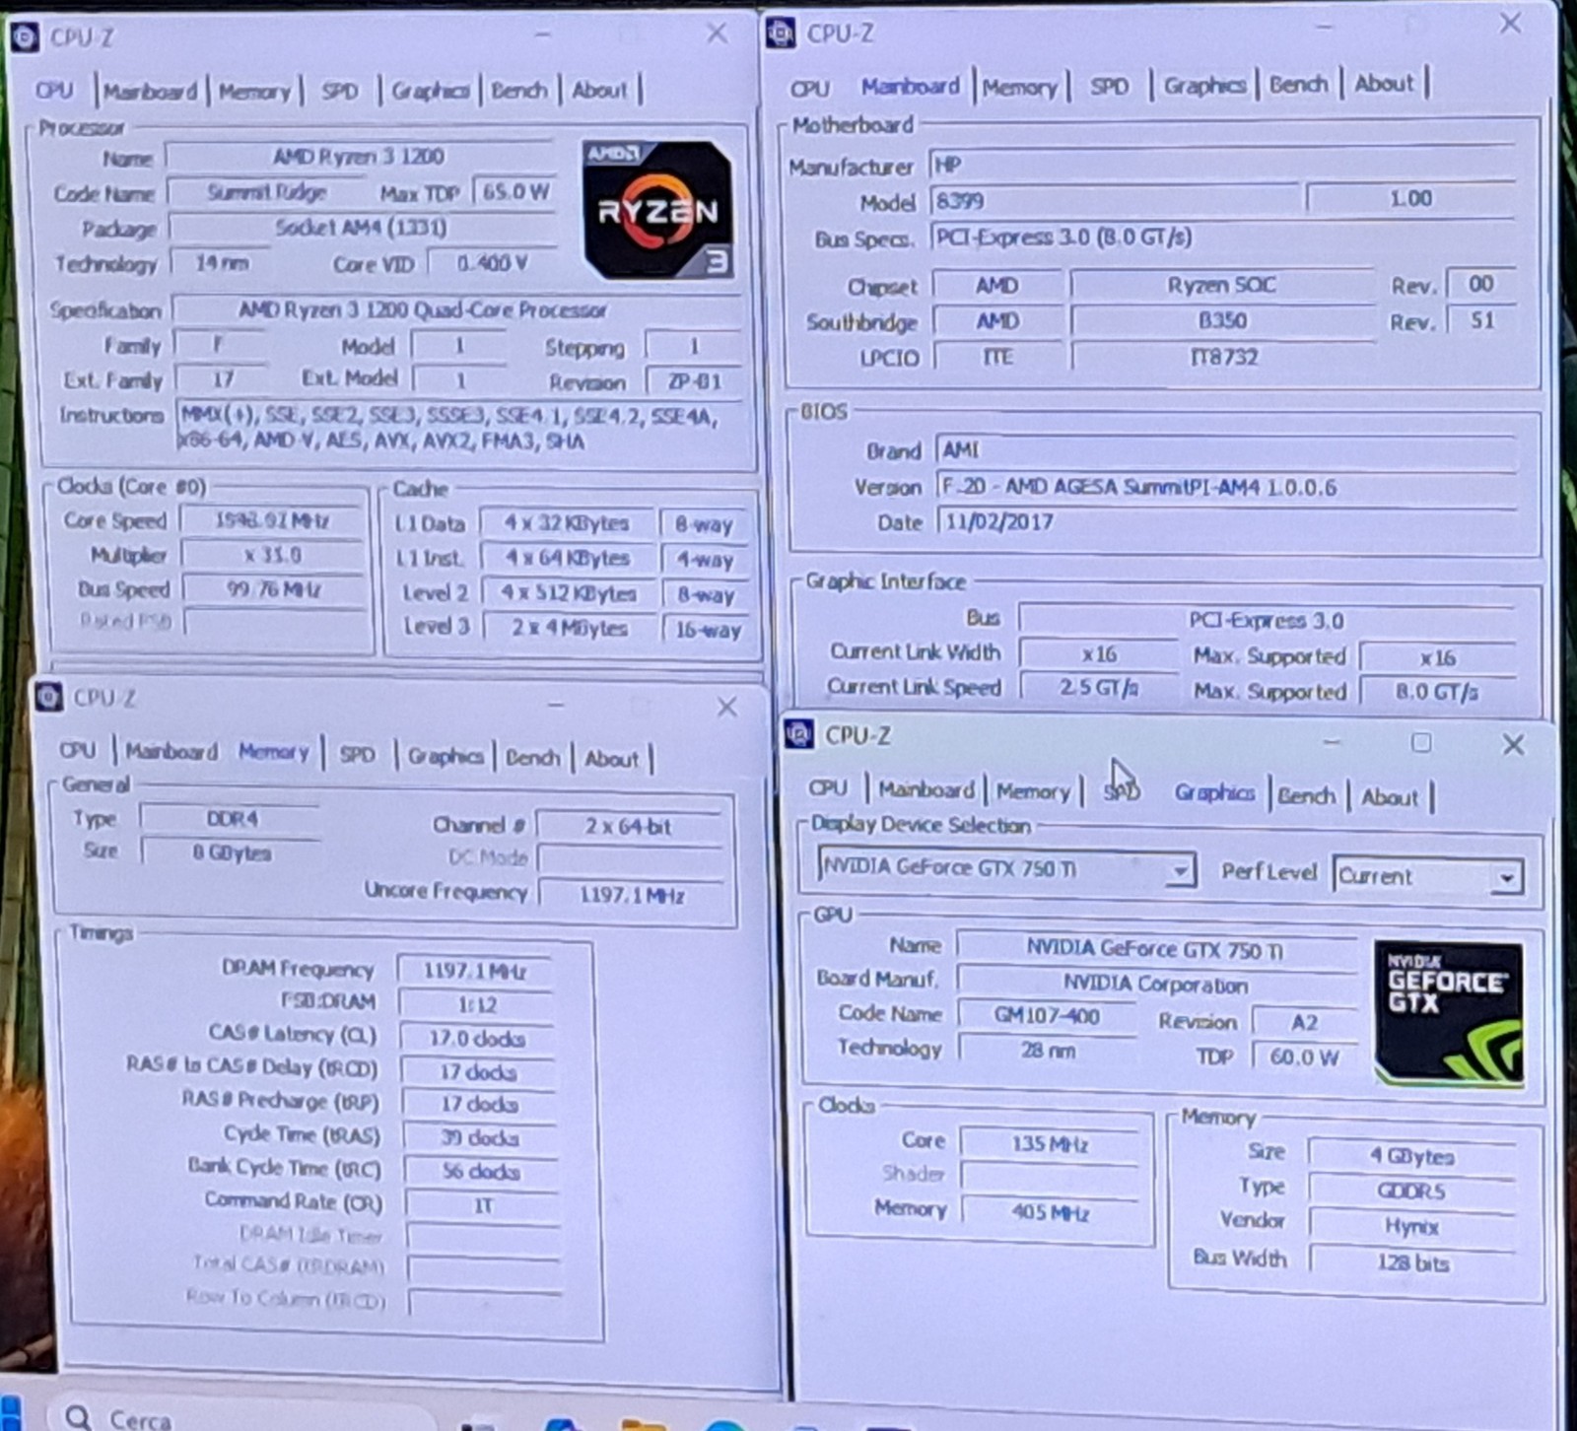Screen dimensions: 1577x1431
Task: Click the Package value "Socket AM4 (1331)"
Action: [x=362, y=228]
